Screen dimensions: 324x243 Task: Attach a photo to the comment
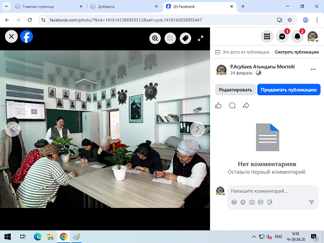pos(252,202)
